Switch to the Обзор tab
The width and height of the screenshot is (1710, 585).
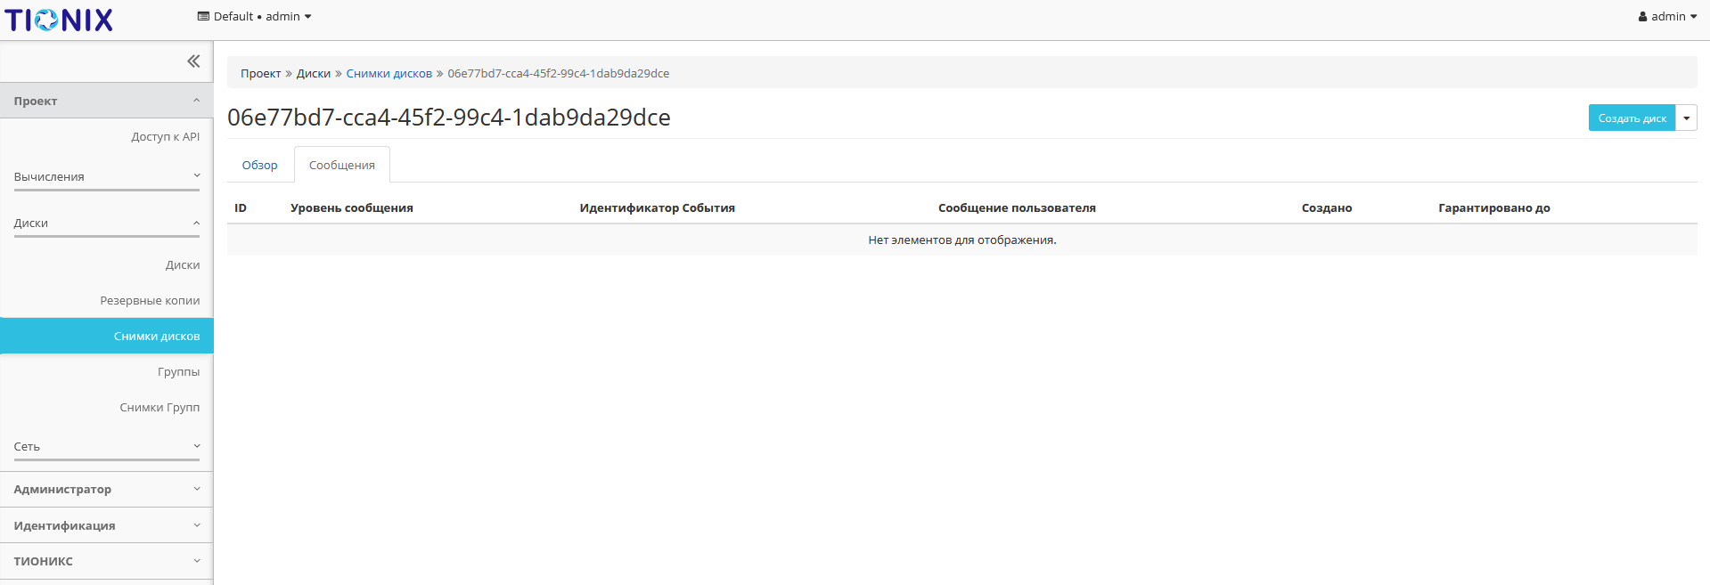(259, 166)
